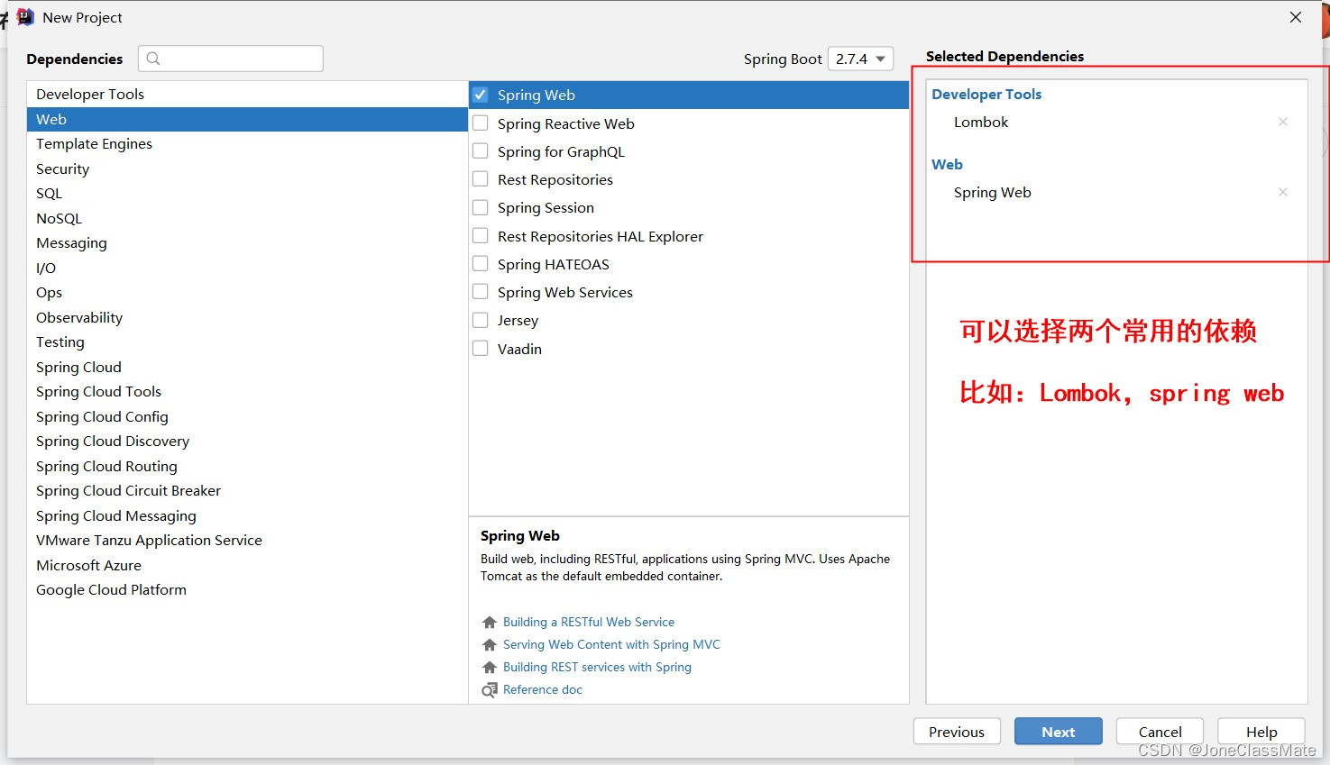Check Rest Repositories HAL Explorer
The width and height of the screenshot is (1330, 765).
tap(481, 236)
